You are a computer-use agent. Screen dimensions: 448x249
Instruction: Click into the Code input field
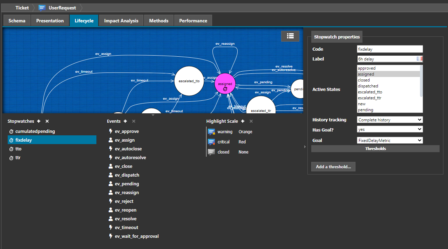390,49
